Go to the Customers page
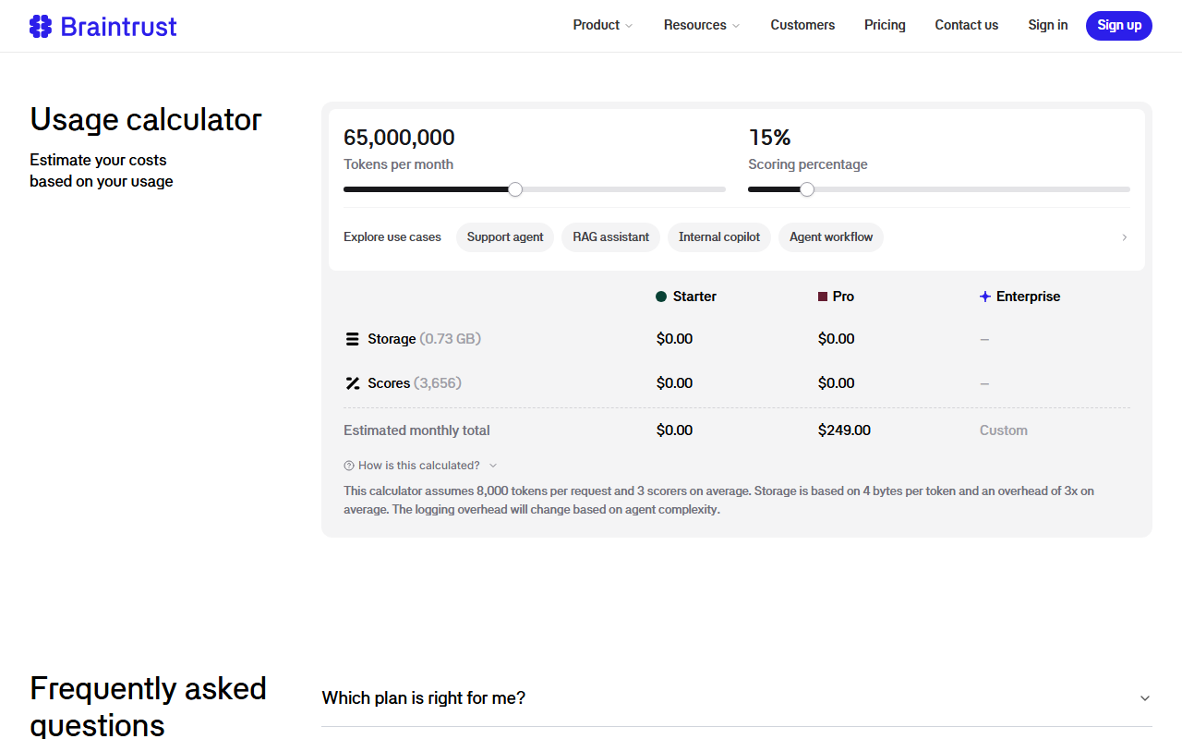This screenshot has height=739, width=1182. (x=802, y=25)
